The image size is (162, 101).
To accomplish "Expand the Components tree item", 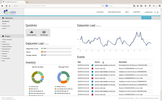I will [1, 26].
